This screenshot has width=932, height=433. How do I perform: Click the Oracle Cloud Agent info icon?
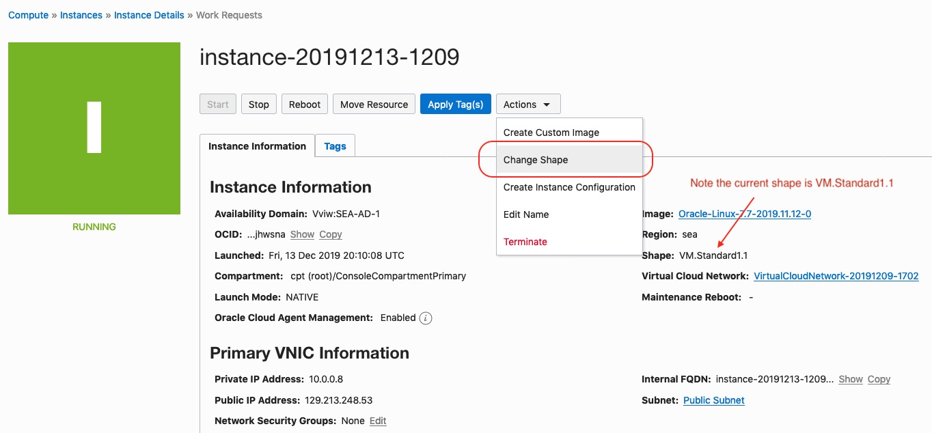point(425,318)
